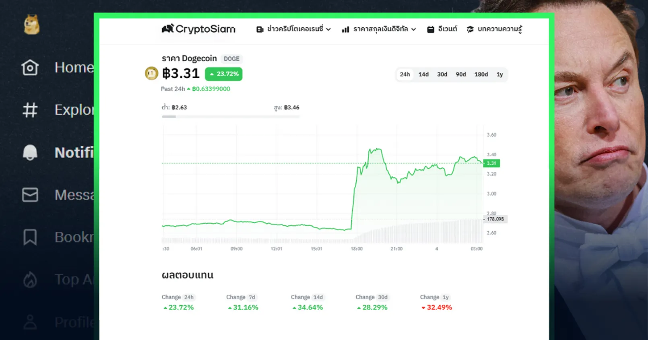Click the Explore hashtag icon
648x340 pixels.
(x=30, y=110)
